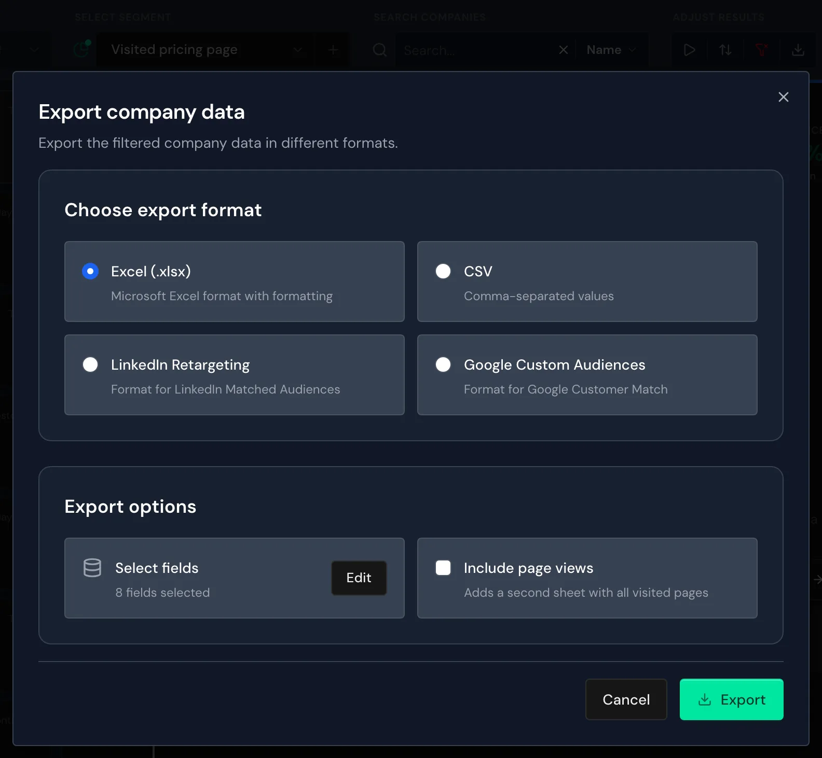Screen dimensions: 822x758
Task: Click the green Export button
Action: (732, 699)
